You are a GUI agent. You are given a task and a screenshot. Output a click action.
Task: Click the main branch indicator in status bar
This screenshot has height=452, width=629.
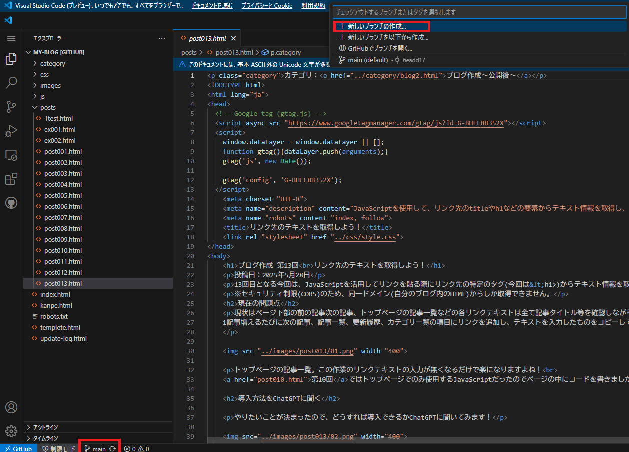click(95, 449)
